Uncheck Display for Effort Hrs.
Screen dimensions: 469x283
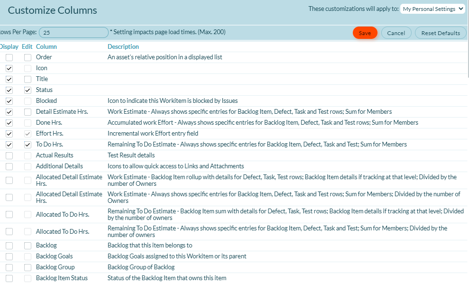(9, 134)
